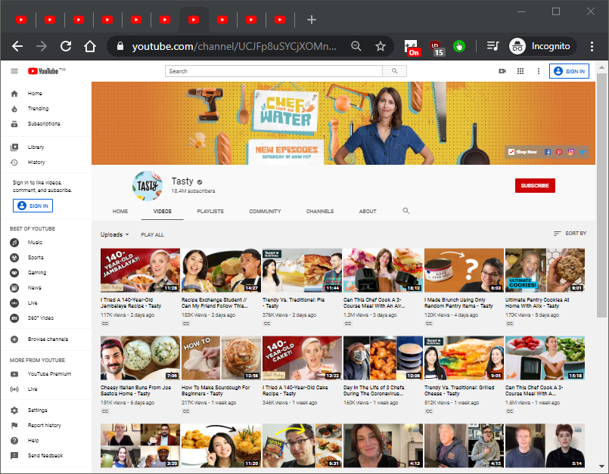The image size is (609, 474).
Task: Open Tasty's Instagram link on banner
Action: click(571, 152)
